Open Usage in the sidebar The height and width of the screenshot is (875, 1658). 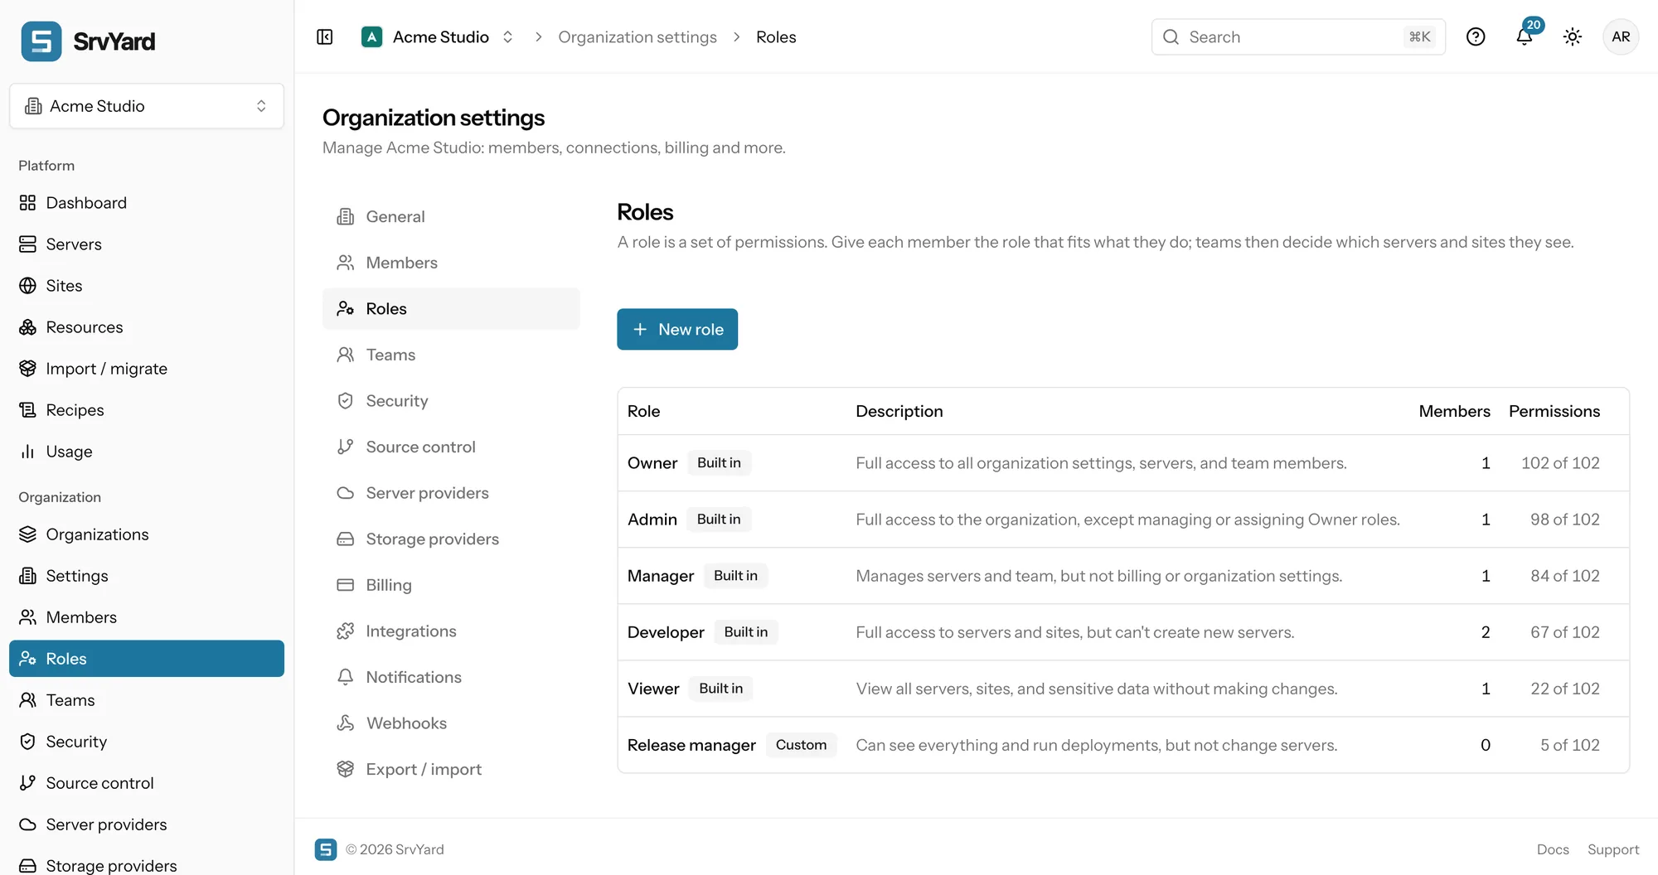(147, 452)
